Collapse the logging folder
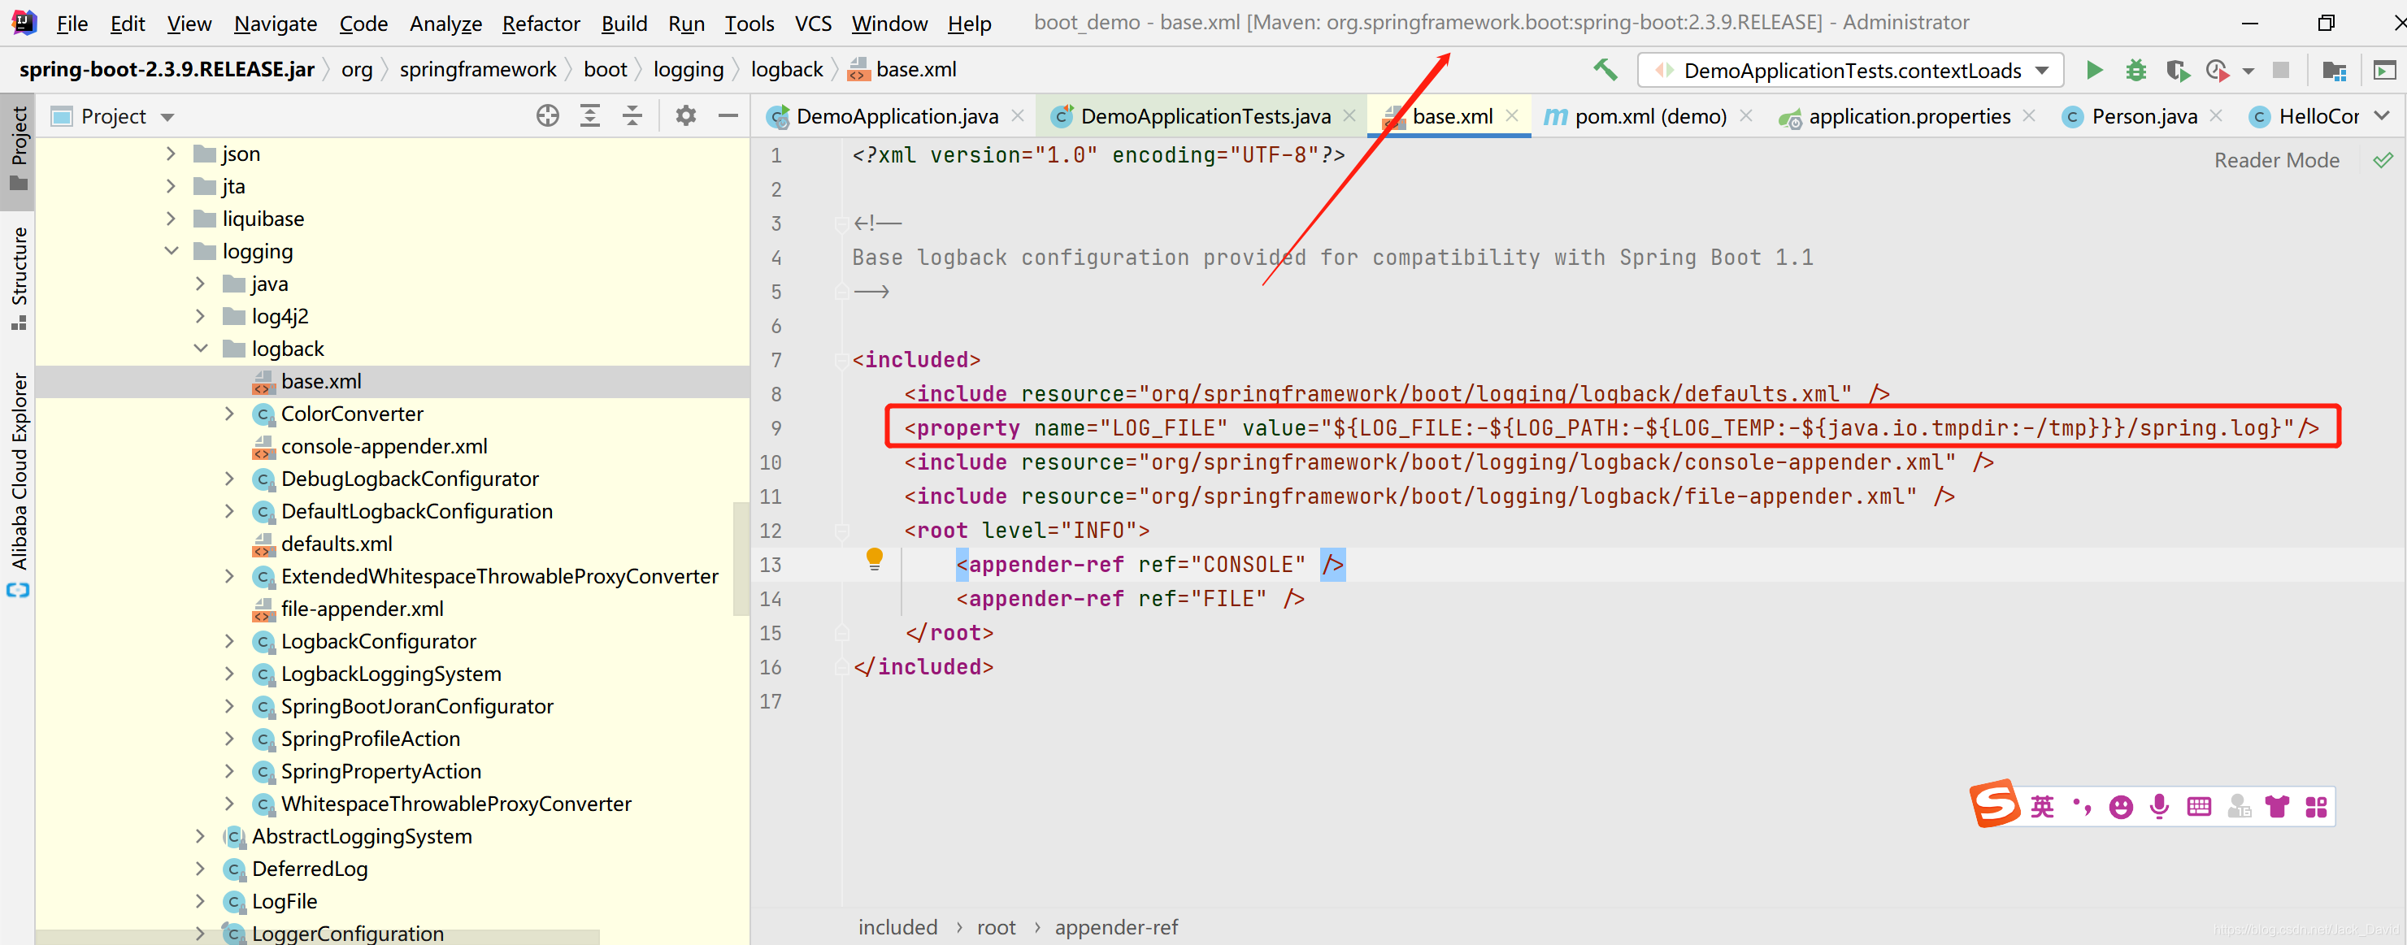This screenshot has height=945, width=2407. coord(171,251)
